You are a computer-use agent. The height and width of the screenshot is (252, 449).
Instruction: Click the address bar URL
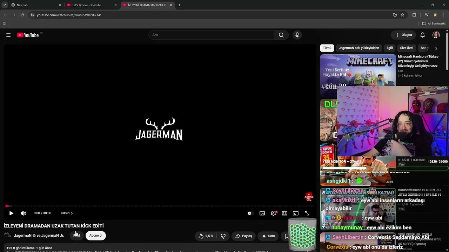point(69,15)
